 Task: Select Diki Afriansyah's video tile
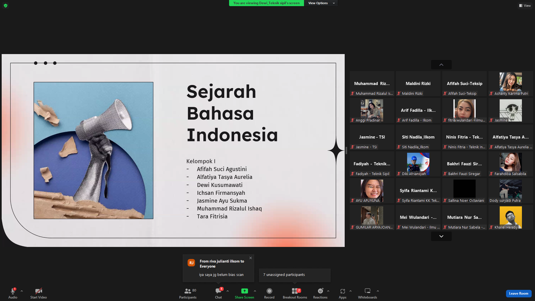(x=418, y=164)
